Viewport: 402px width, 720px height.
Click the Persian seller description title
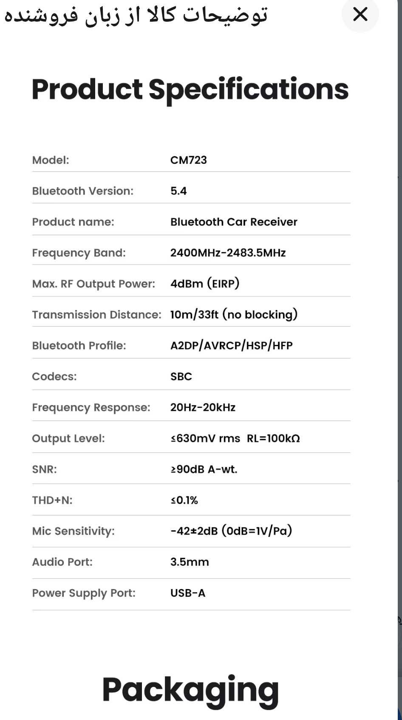coord(136,16)
